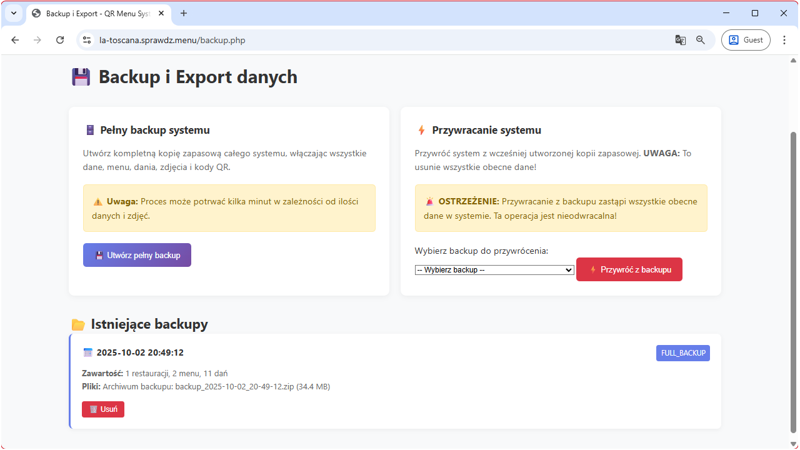Open the '-- Wybierz backup --' dropdown
The width and height of the screenshot is (800, 450).
tap(494, 269)
